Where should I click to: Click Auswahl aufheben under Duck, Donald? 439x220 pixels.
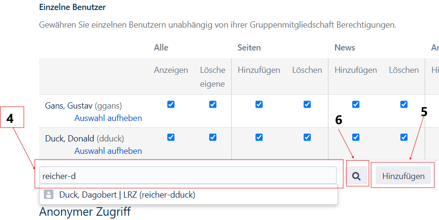pos(108,151)
